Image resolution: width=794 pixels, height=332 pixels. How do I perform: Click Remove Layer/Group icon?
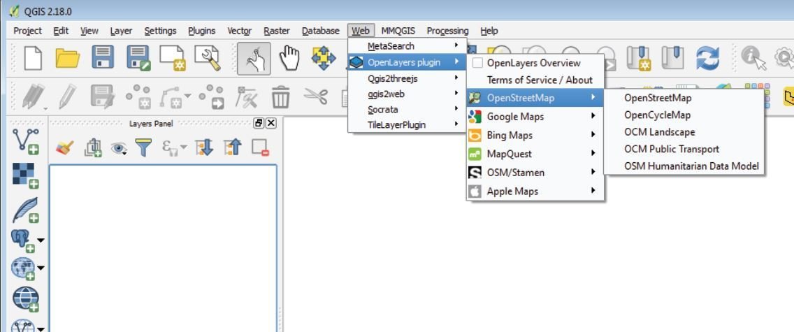[260, 147]
